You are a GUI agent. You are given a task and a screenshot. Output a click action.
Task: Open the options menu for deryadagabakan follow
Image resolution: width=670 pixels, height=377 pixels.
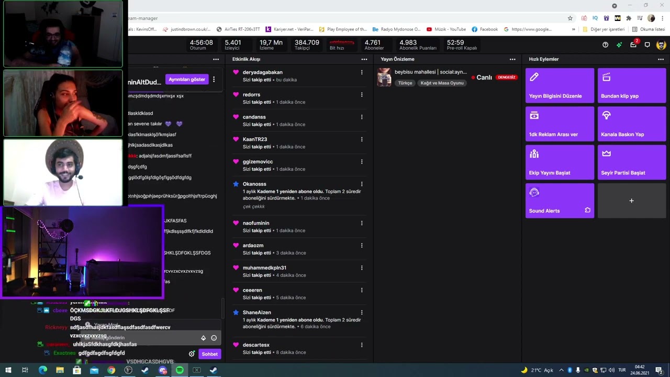(362, 72)
